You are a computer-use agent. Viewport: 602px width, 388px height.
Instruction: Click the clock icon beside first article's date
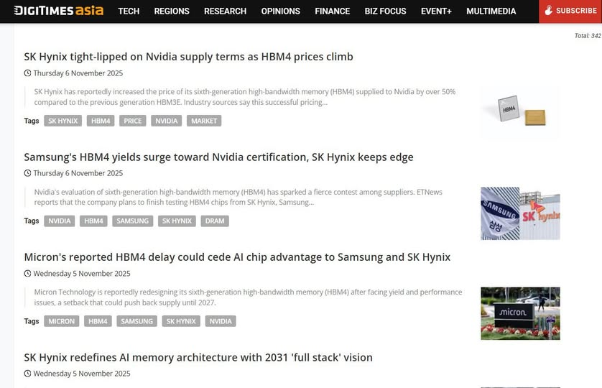tap(27, 73)
